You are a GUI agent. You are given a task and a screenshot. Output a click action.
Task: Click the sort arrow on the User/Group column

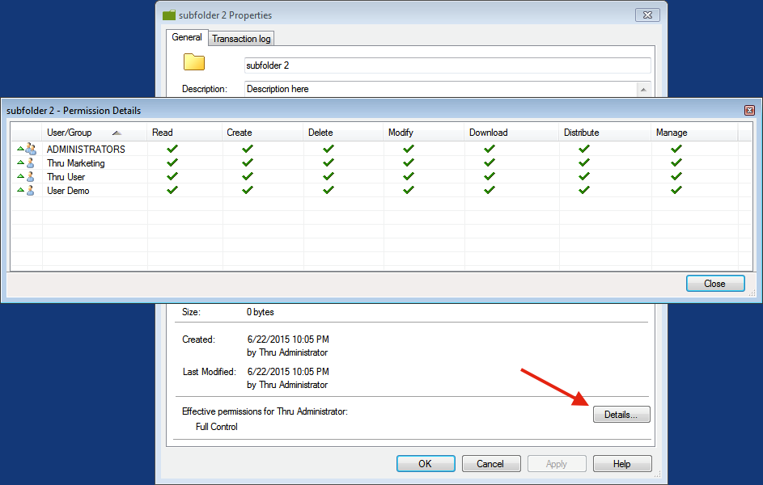coord(117,133)
